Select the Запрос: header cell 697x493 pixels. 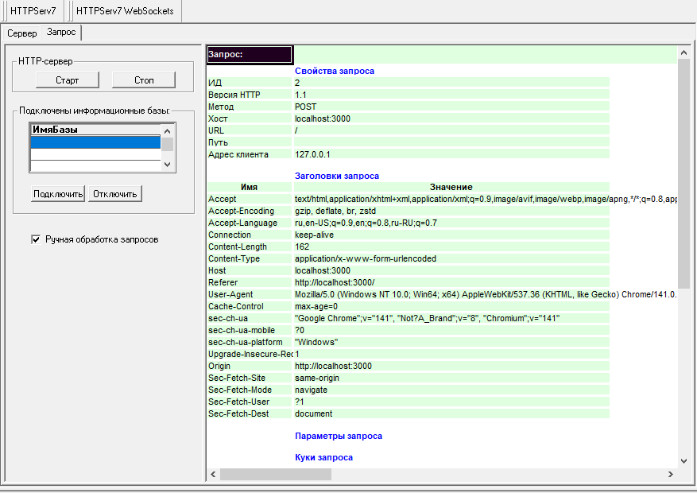click(x=250, y=55)
